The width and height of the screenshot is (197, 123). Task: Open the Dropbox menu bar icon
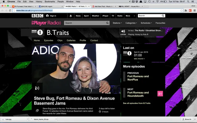tap(137, 2)
